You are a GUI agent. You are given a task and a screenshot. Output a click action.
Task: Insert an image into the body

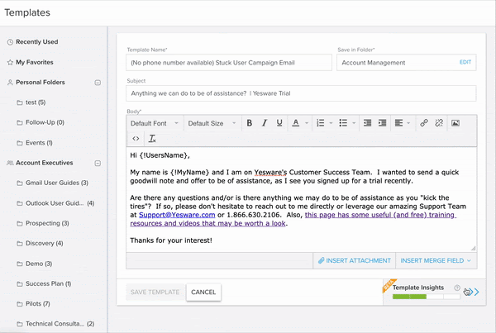[x=455, y=123]
